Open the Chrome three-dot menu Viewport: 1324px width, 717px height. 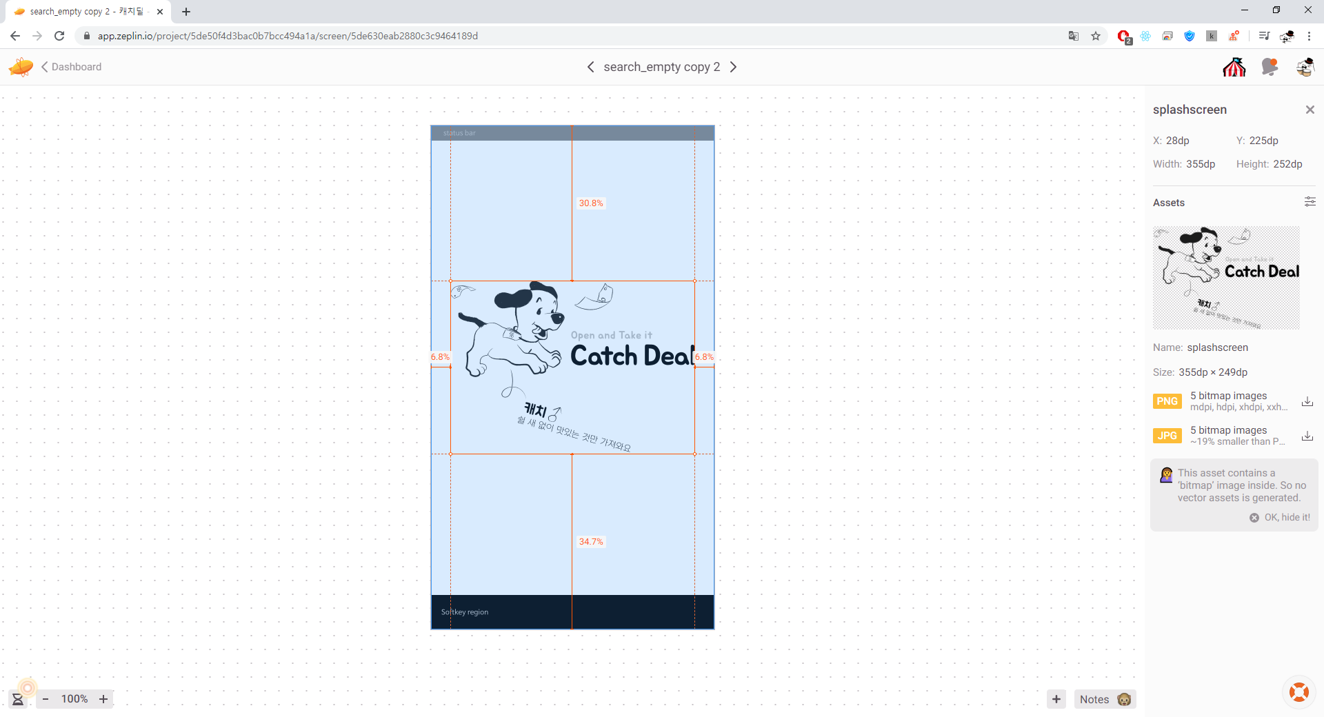click(1309, 36)
